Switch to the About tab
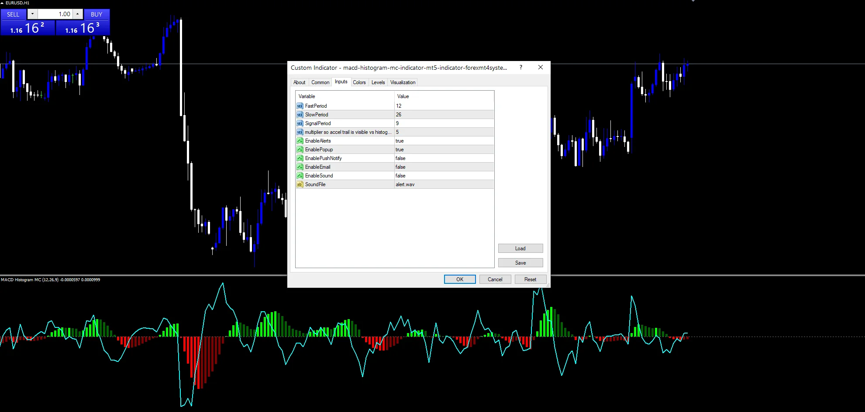 coord(300,82)
